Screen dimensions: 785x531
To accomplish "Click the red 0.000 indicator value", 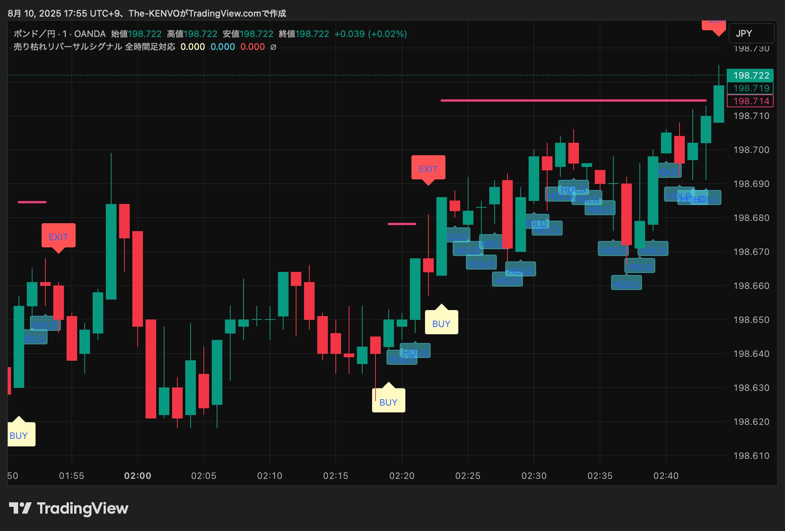I will (x=253, y=47).
